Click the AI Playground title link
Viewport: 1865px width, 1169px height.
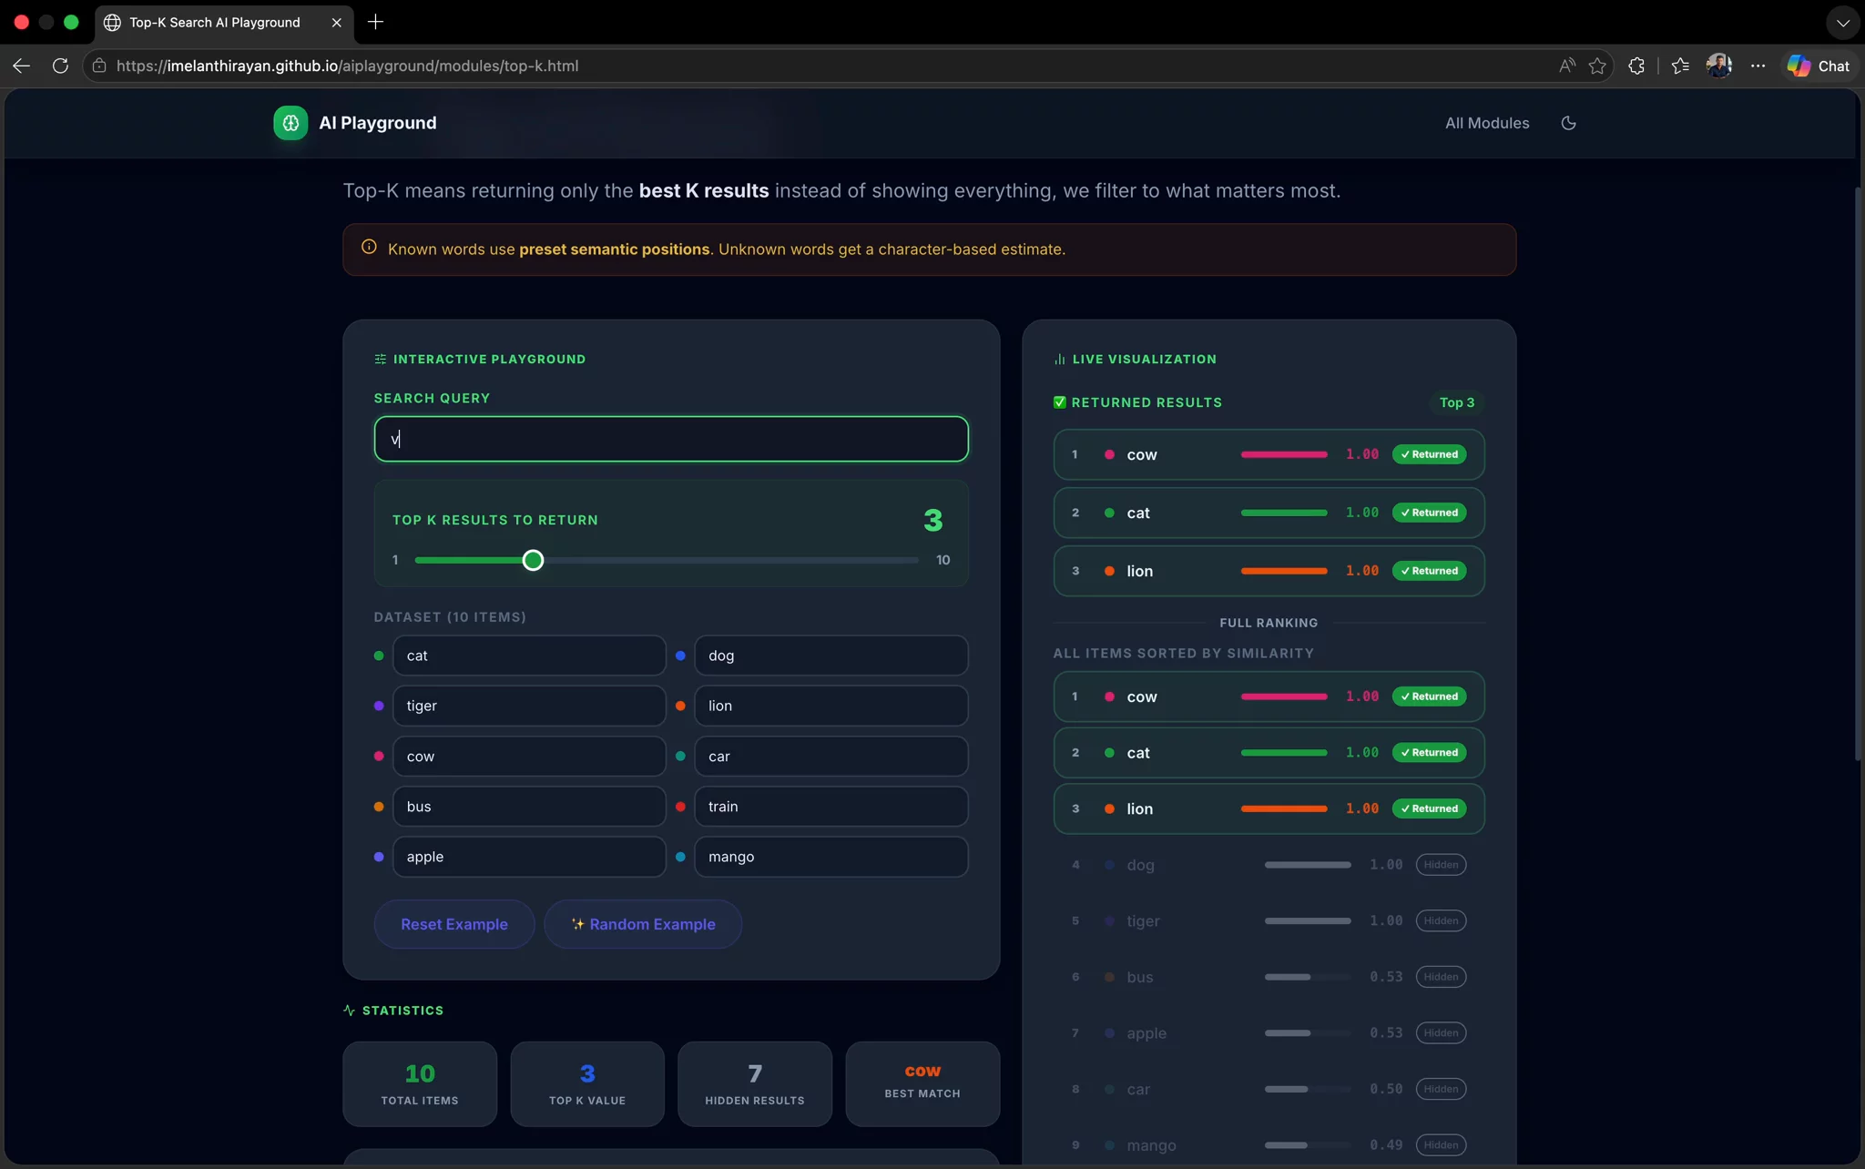click(x=377, y=123)
